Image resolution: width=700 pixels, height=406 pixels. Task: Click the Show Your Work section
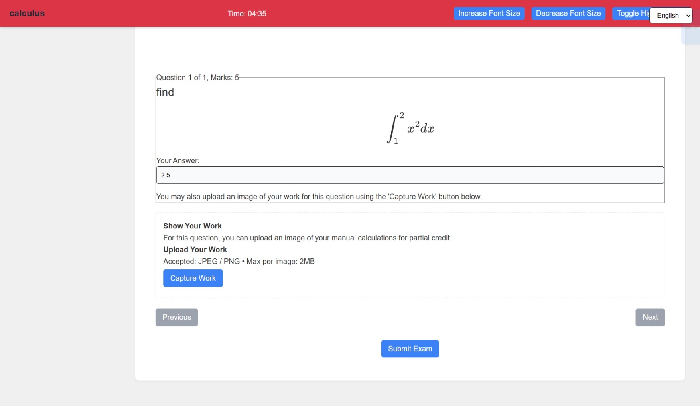[192, 226]
